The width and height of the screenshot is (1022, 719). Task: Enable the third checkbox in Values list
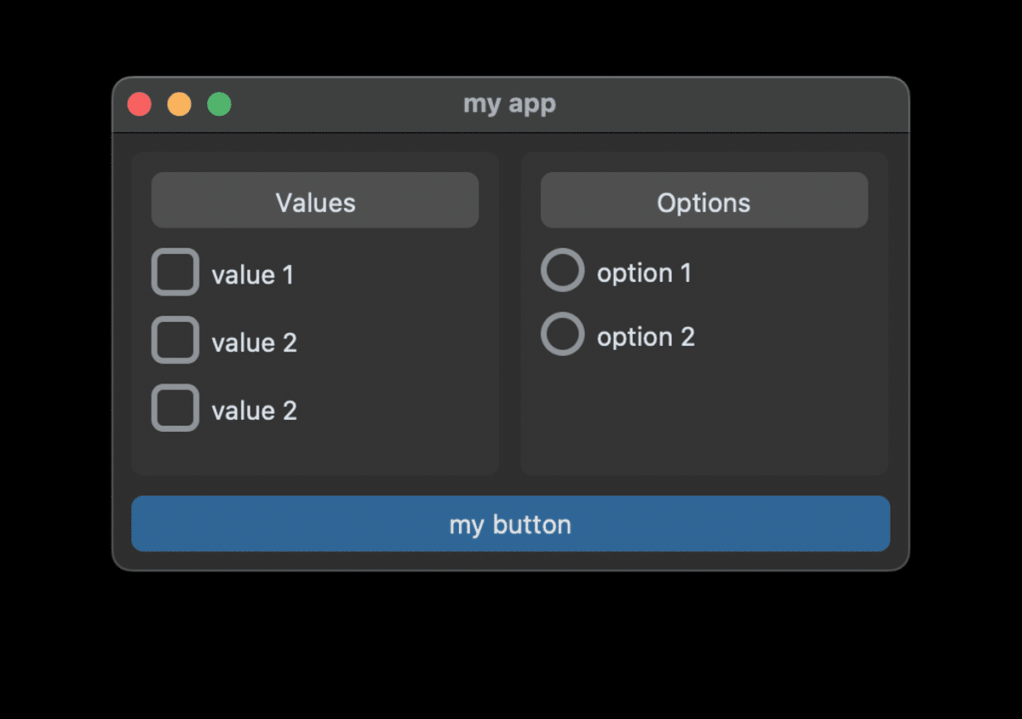point(175,407)
